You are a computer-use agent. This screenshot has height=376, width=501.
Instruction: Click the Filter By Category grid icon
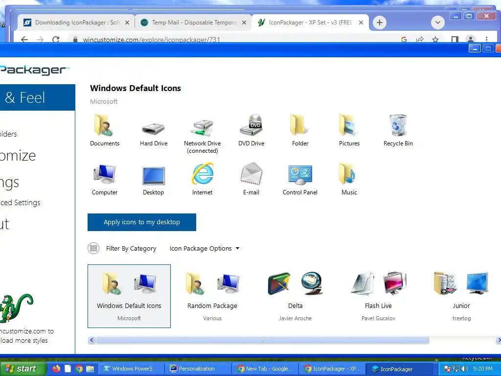tap(93, 248)
